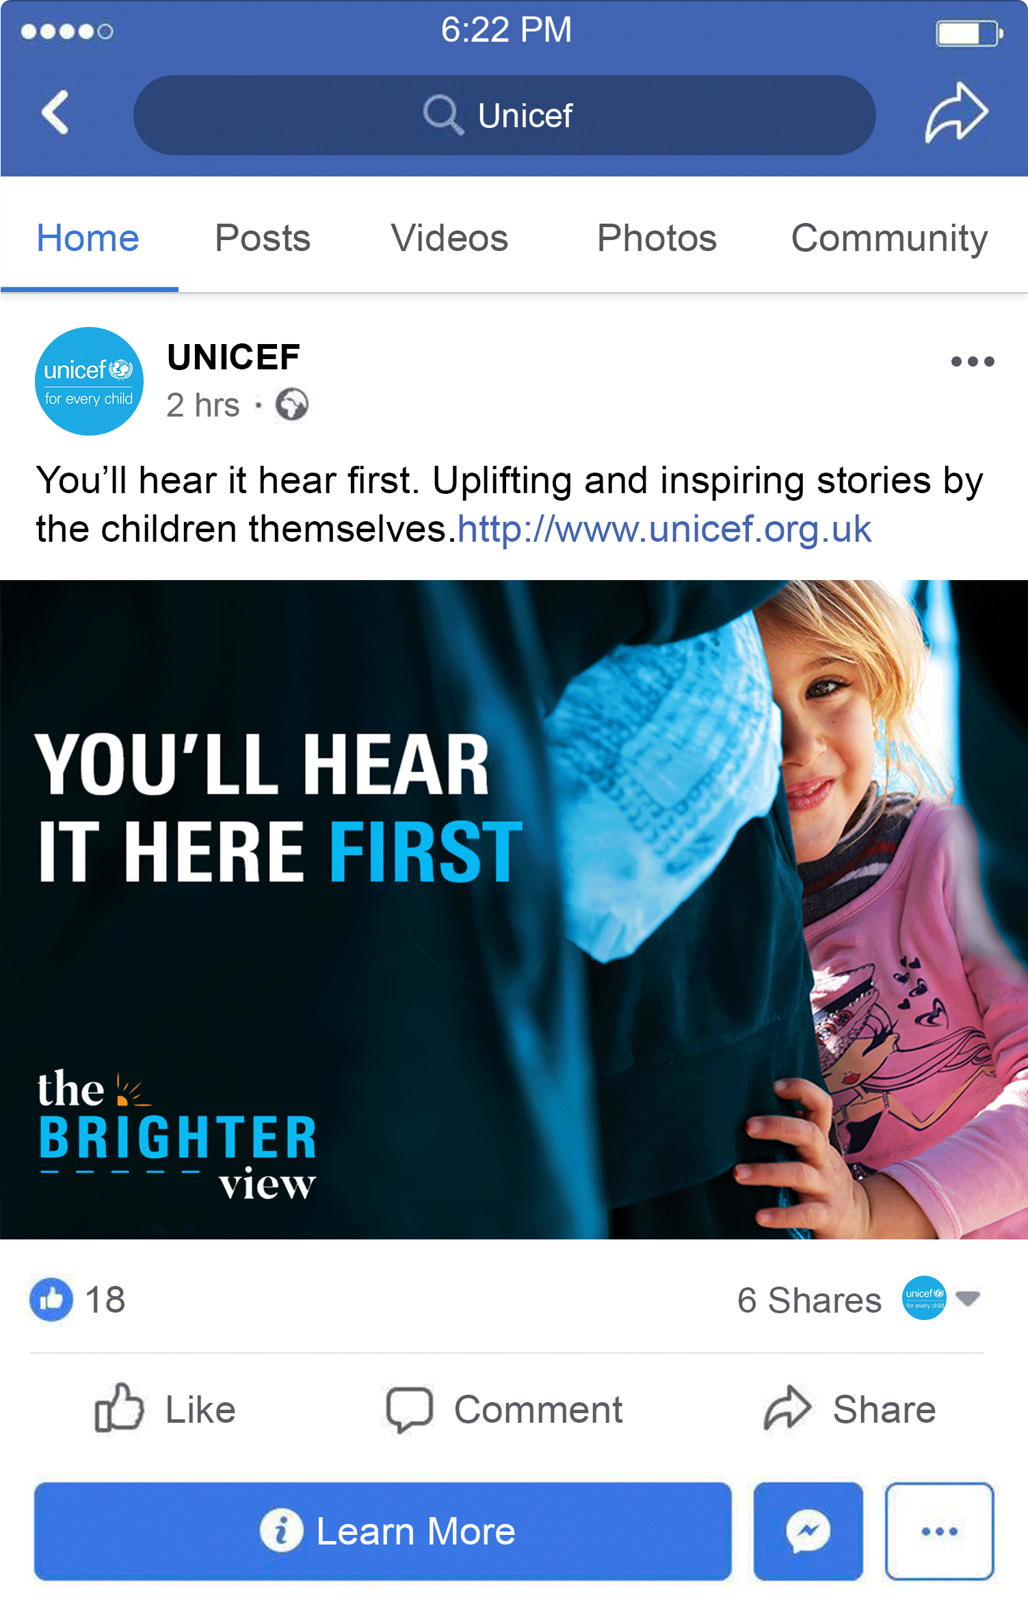Switch to the Videos tab
1028x1604 pixels.
449,238
